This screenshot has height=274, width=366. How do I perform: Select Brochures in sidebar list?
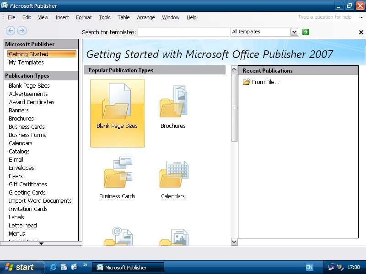point(21,119)
